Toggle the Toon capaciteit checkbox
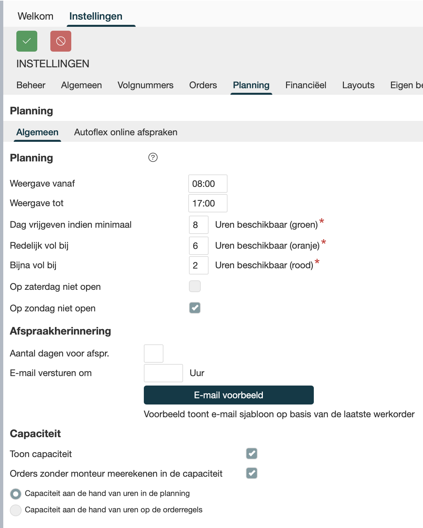This screenshot has height=528, width=423. (x=252, y=454)
